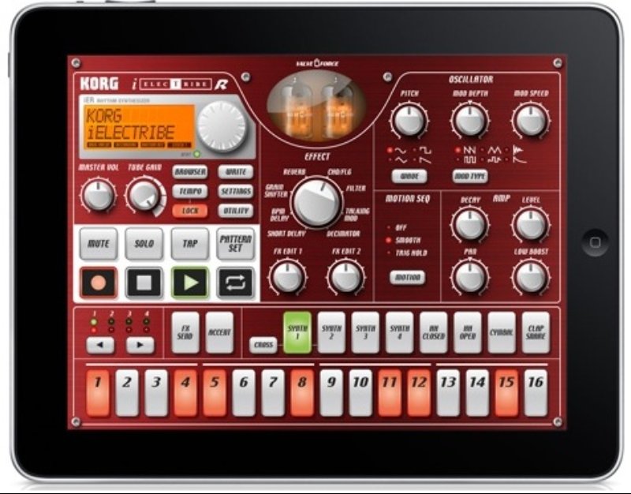
Task: Click the Low Boost knob
Action: [531, 277]
